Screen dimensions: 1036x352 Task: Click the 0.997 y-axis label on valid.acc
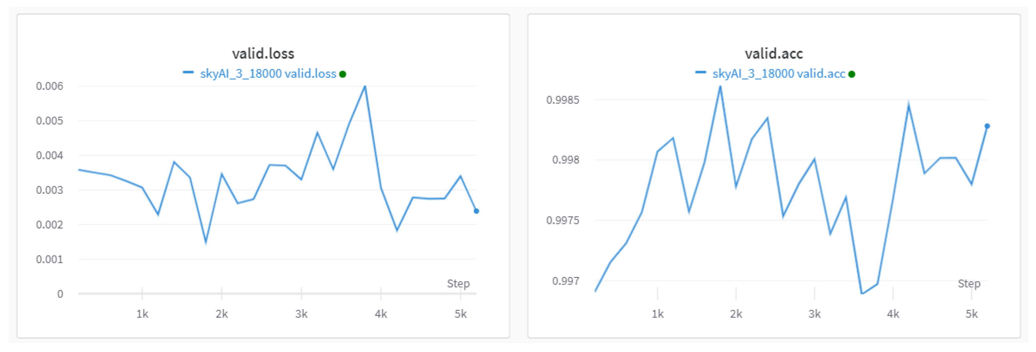565,281
